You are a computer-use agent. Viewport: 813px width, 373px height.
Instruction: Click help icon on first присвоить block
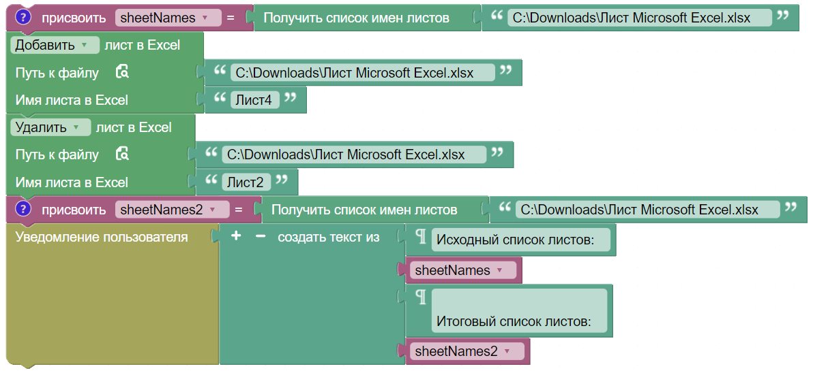pyautogui.click(x=24, y=18)
